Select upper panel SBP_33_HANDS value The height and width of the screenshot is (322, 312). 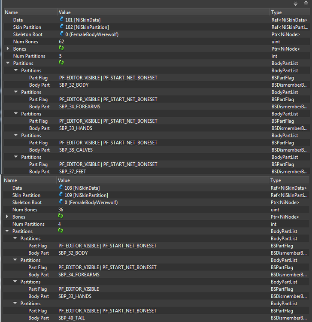click(76, 128)
